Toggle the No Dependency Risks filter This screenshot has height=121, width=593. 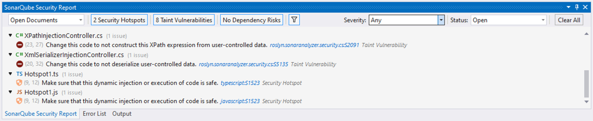pyautogui.click(x=251, y=20)
